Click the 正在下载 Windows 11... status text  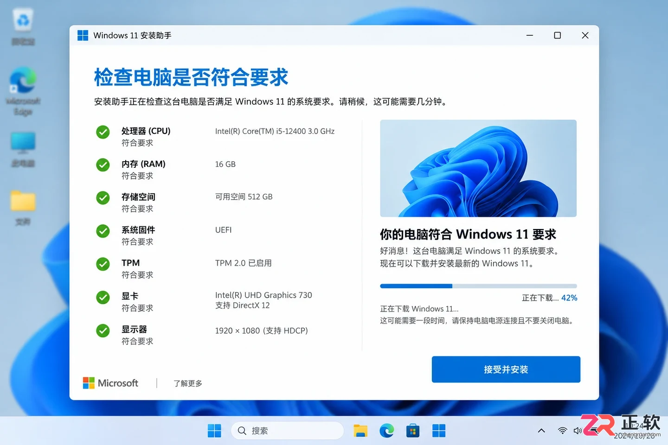(x=419, y=309)
